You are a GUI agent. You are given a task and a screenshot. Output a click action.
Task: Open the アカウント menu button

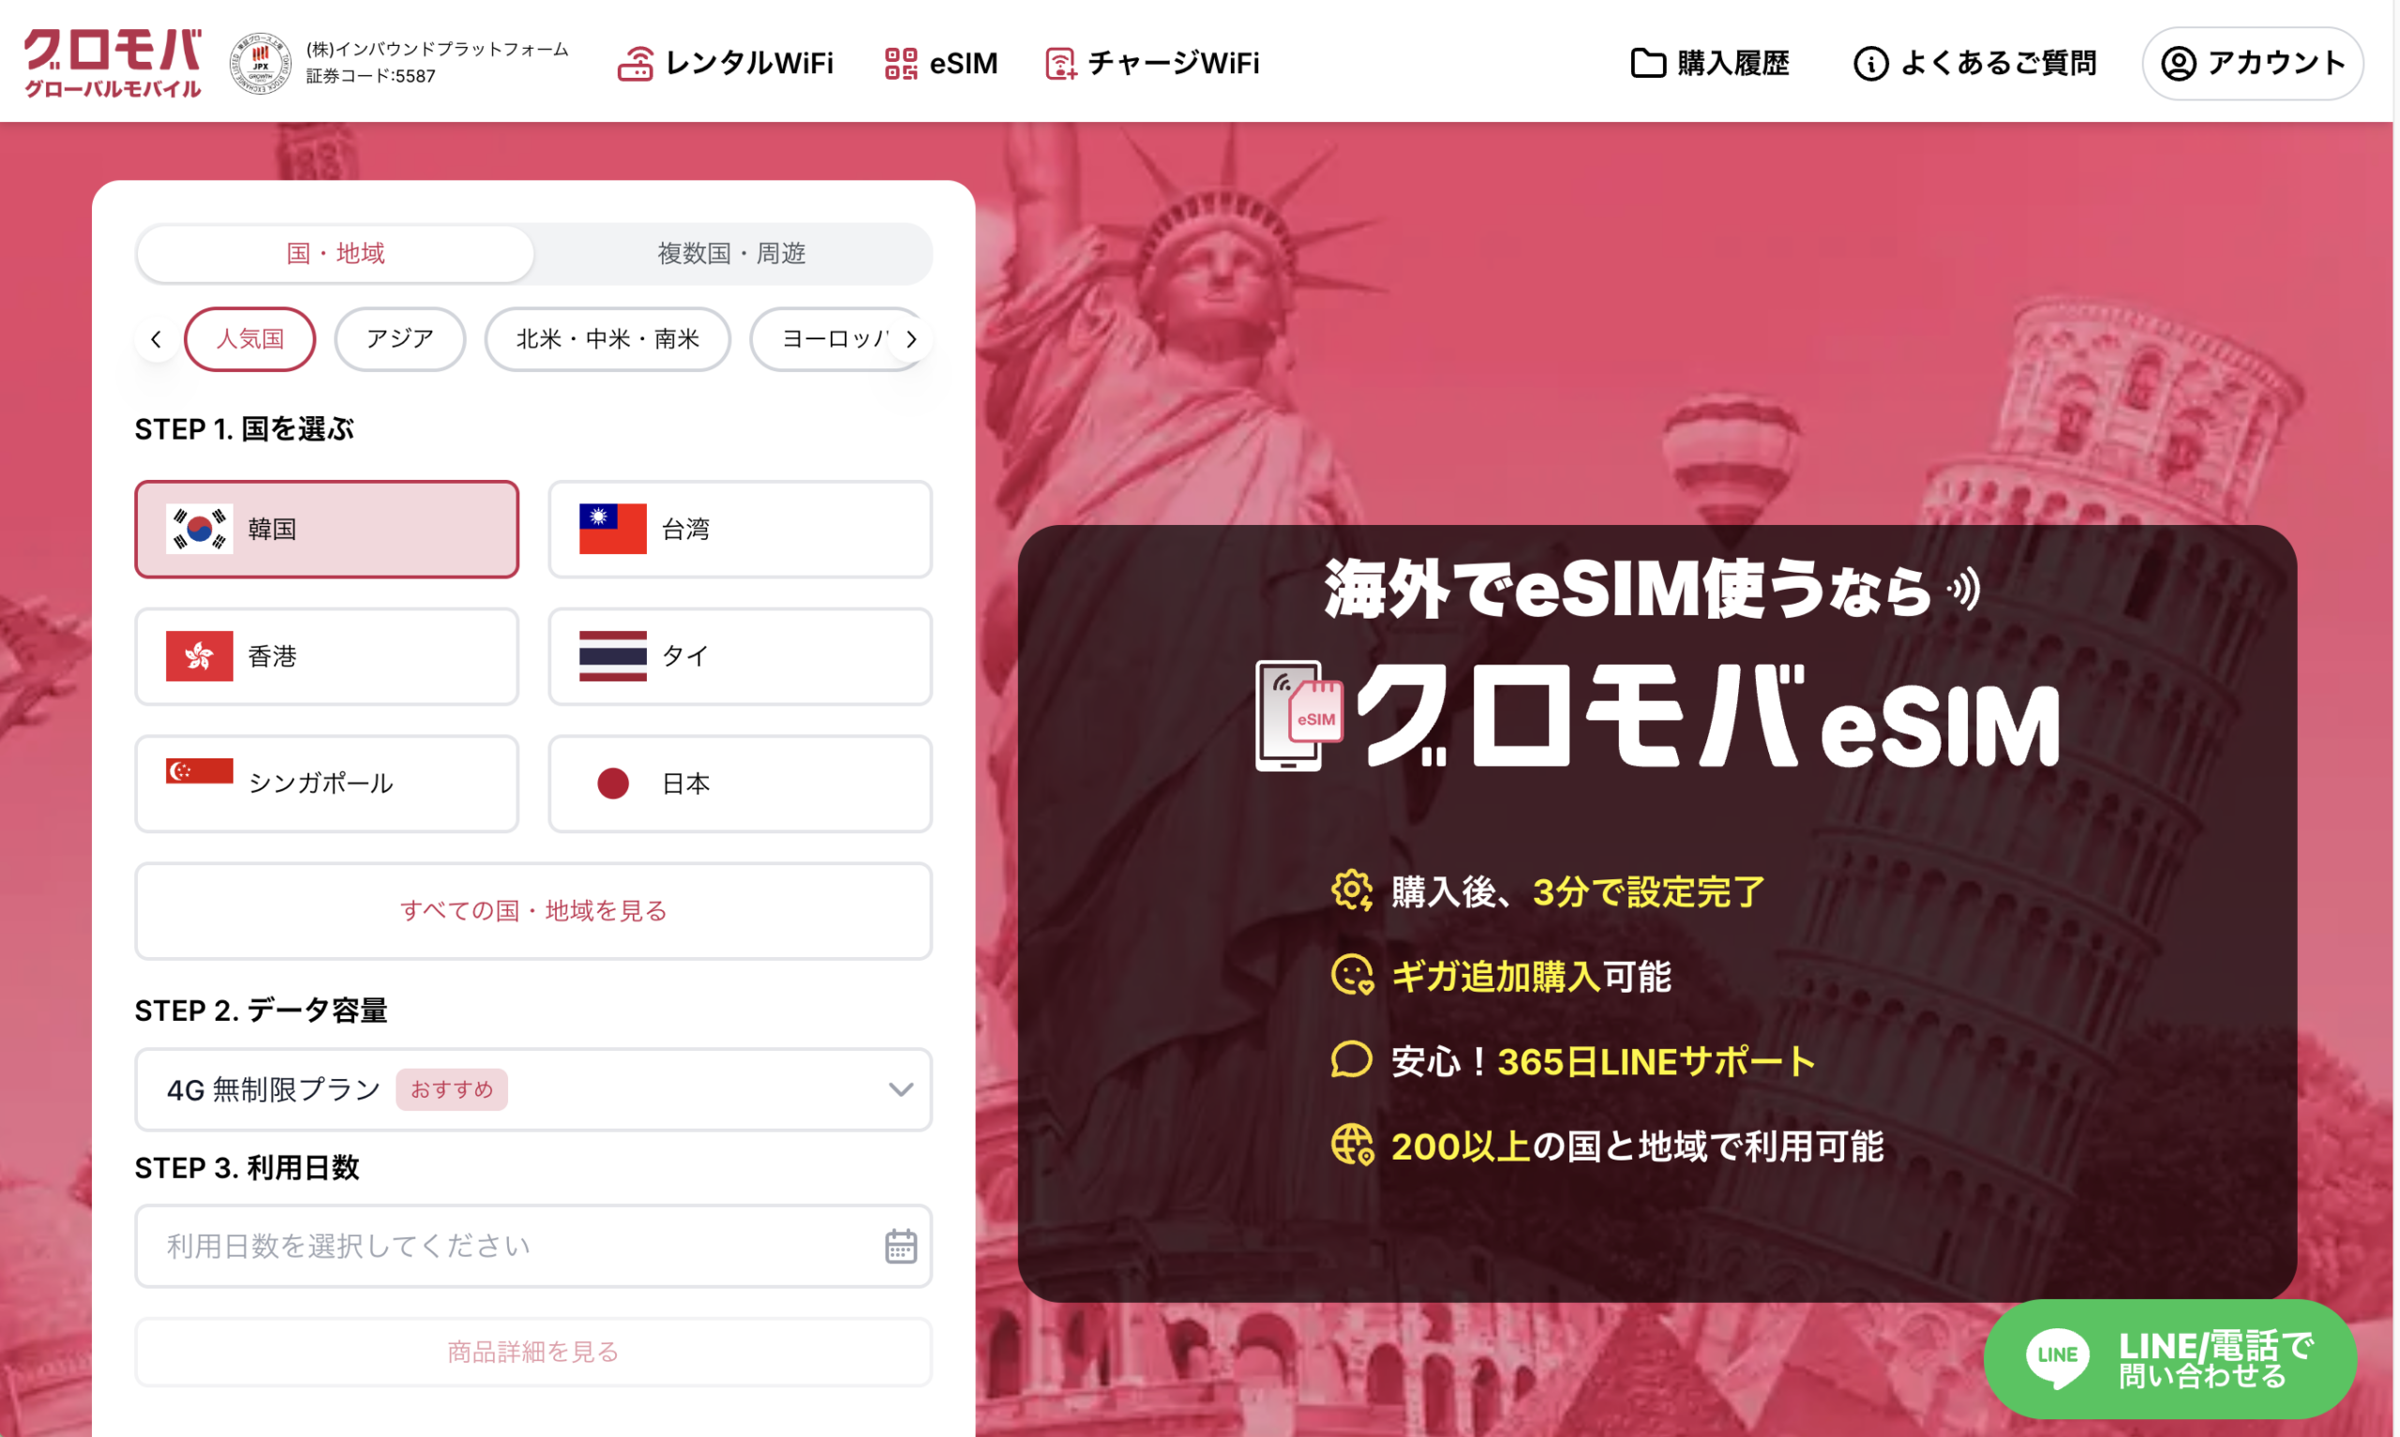[2252, 64]
